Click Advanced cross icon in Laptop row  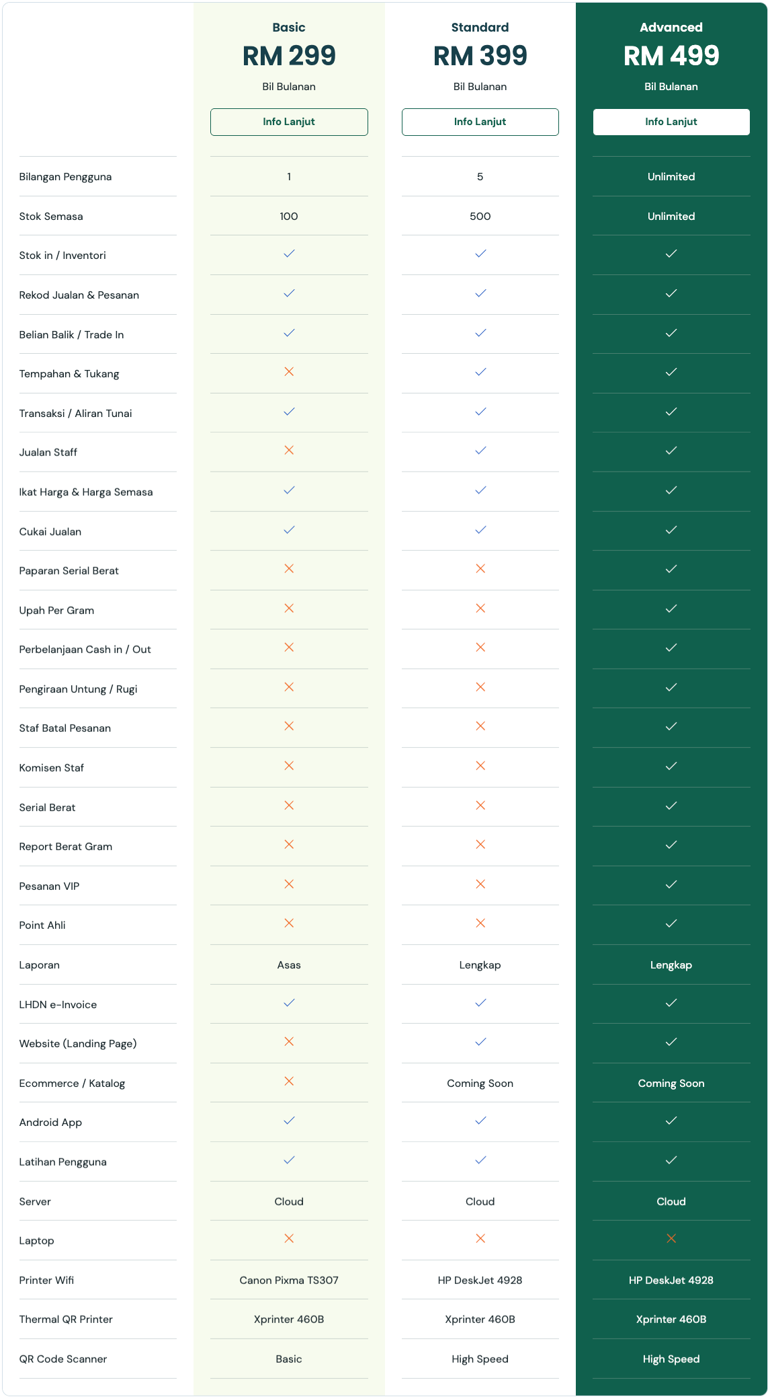click(x=671, y=1239)
